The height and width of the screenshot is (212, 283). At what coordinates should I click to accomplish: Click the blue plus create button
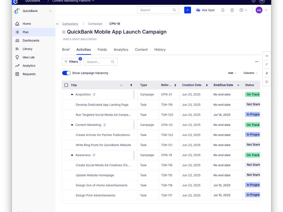[x=187, y=10]
